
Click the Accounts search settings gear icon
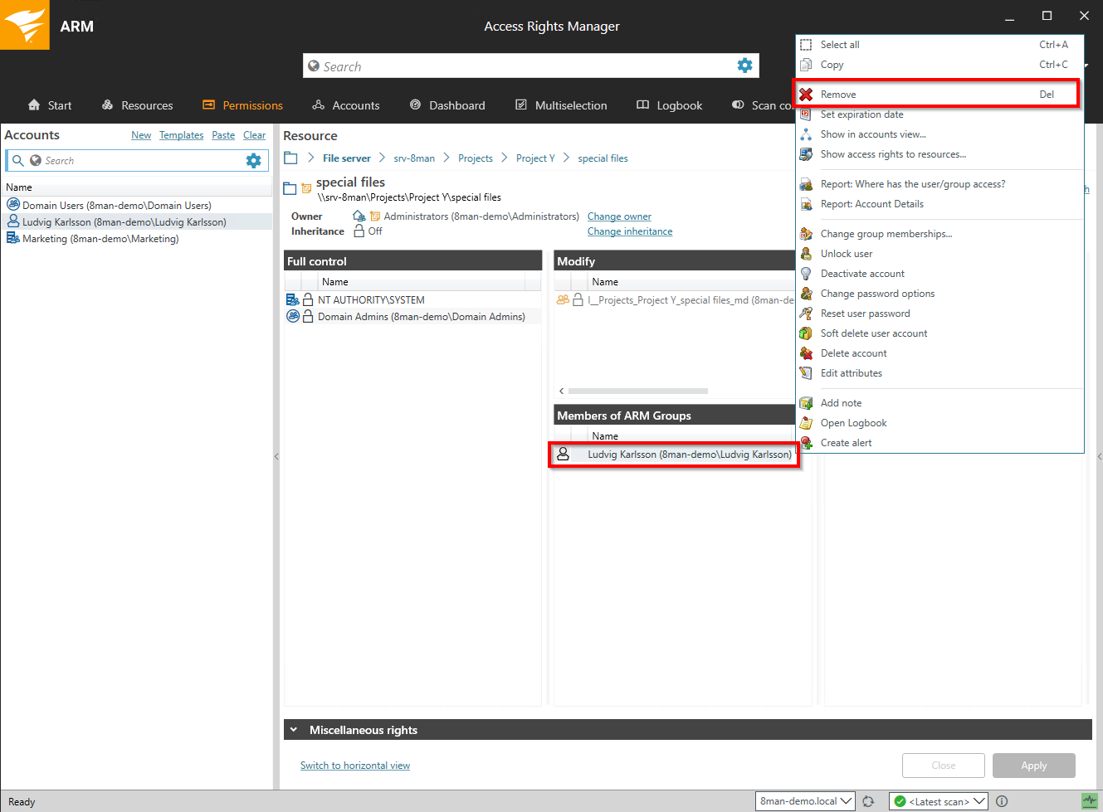[253, 161]
